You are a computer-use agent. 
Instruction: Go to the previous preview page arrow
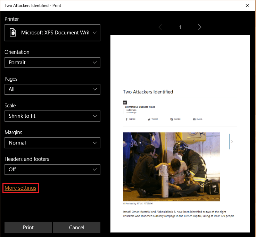[x=160, y=27]
